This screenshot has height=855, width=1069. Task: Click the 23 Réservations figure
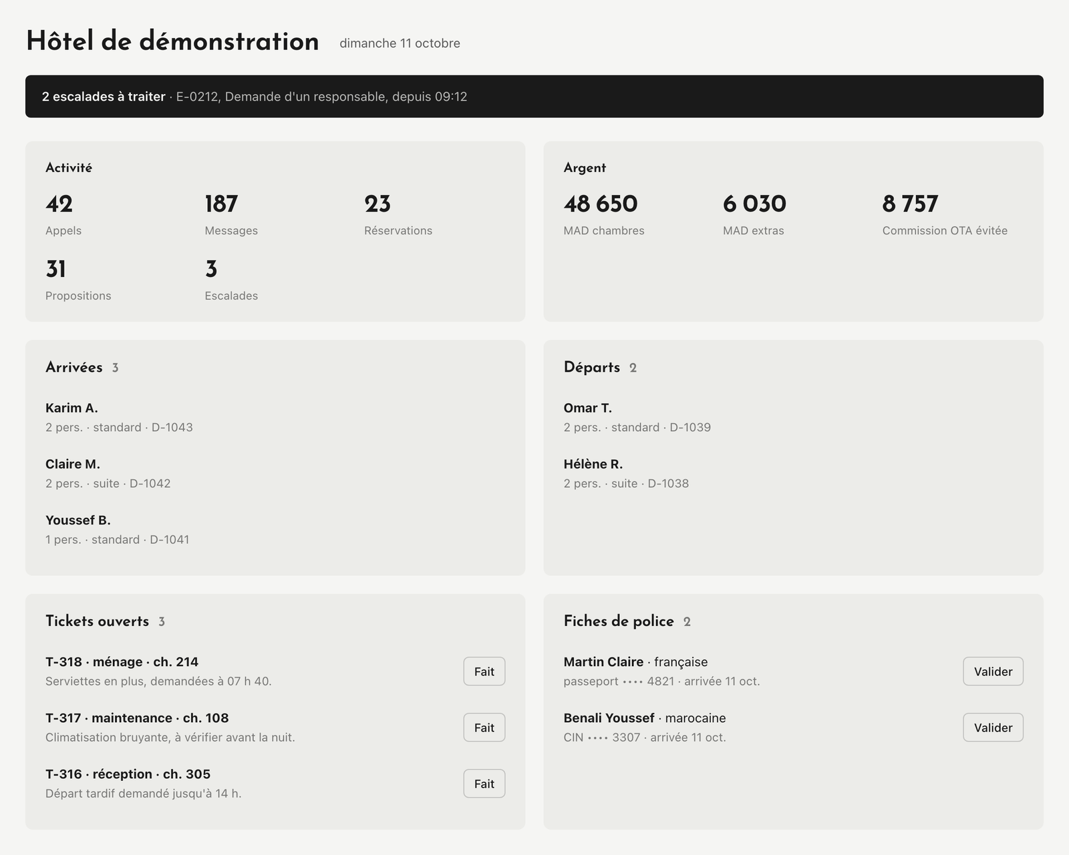click(x=377, y=204)
